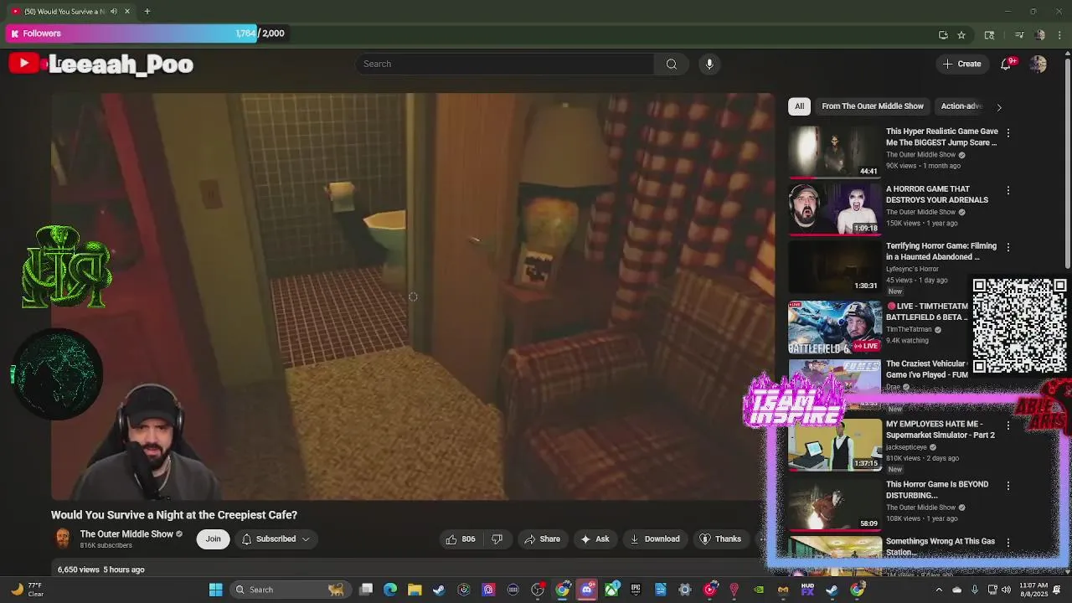Open options for Terrifying Horror Game video
1072x603 pixels.
coord(1008,247)
